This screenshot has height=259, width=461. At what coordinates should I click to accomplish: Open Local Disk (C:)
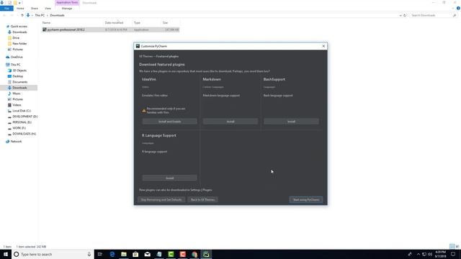(22, 111)
